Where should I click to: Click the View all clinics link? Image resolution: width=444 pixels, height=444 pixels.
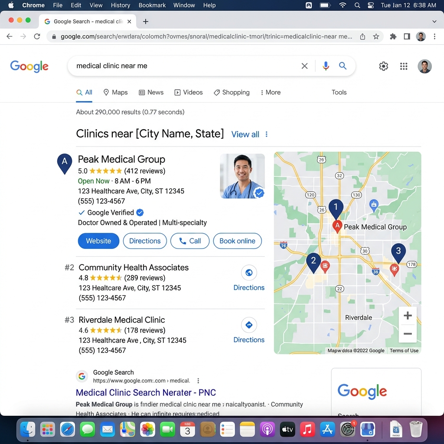pos(245,134)
